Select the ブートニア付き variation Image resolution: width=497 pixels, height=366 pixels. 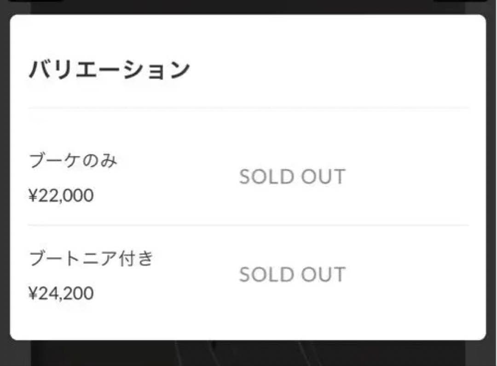pyautogui.click(x=91, y=259)
